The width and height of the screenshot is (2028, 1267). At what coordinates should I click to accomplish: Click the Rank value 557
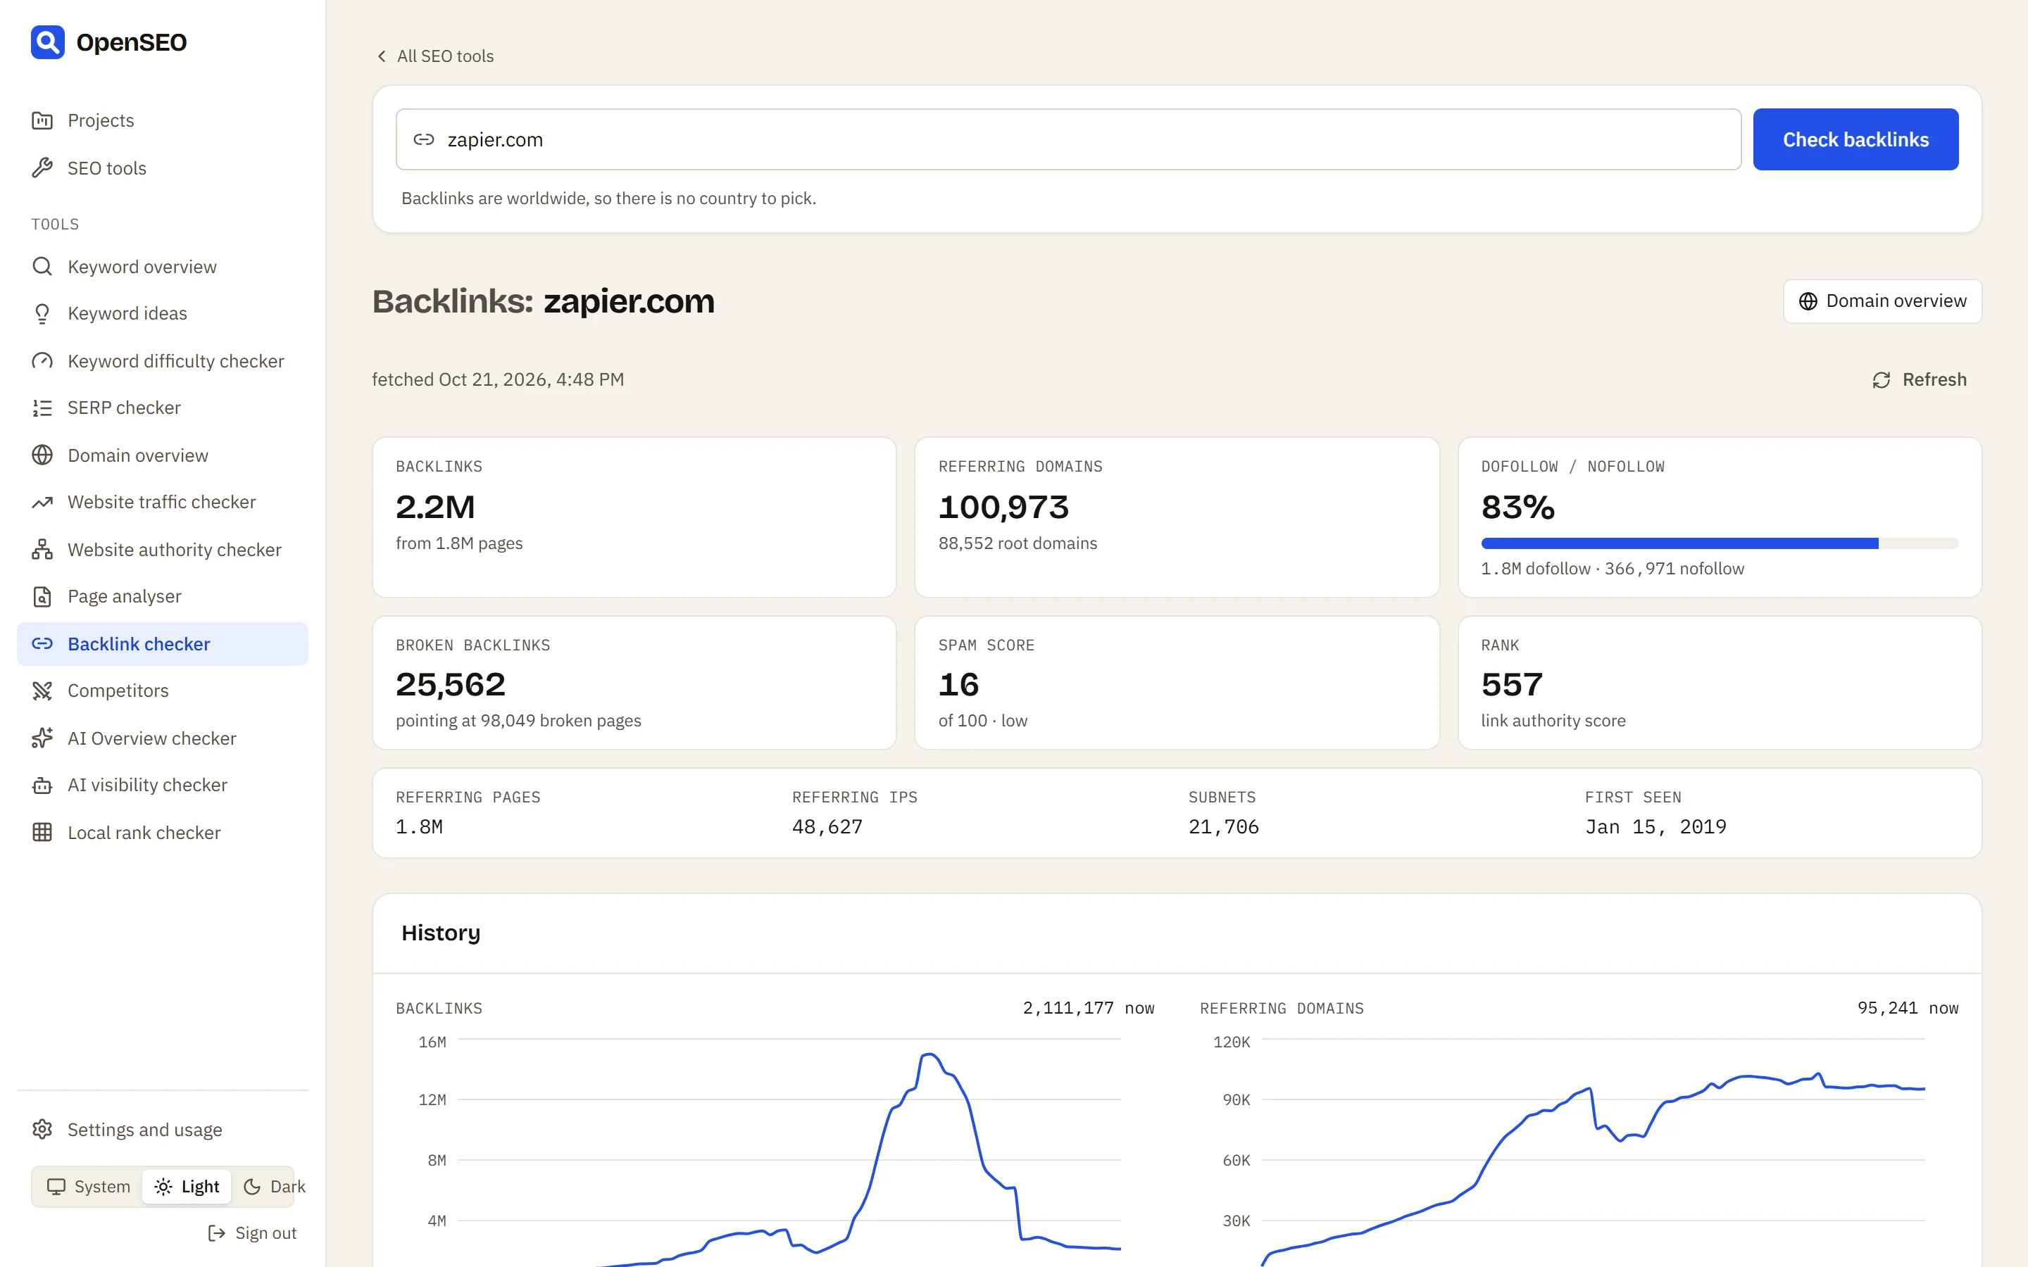pos(1511,685)
